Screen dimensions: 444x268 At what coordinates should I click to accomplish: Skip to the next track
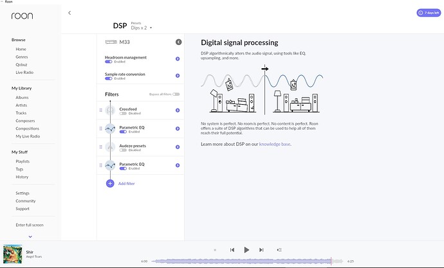coord(261,250)
